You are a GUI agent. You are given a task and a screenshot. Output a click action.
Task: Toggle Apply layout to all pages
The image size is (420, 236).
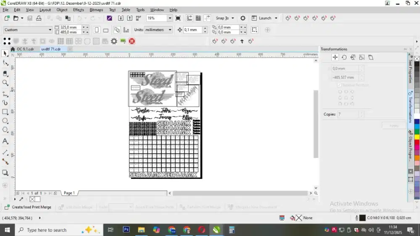coord(117,30)
